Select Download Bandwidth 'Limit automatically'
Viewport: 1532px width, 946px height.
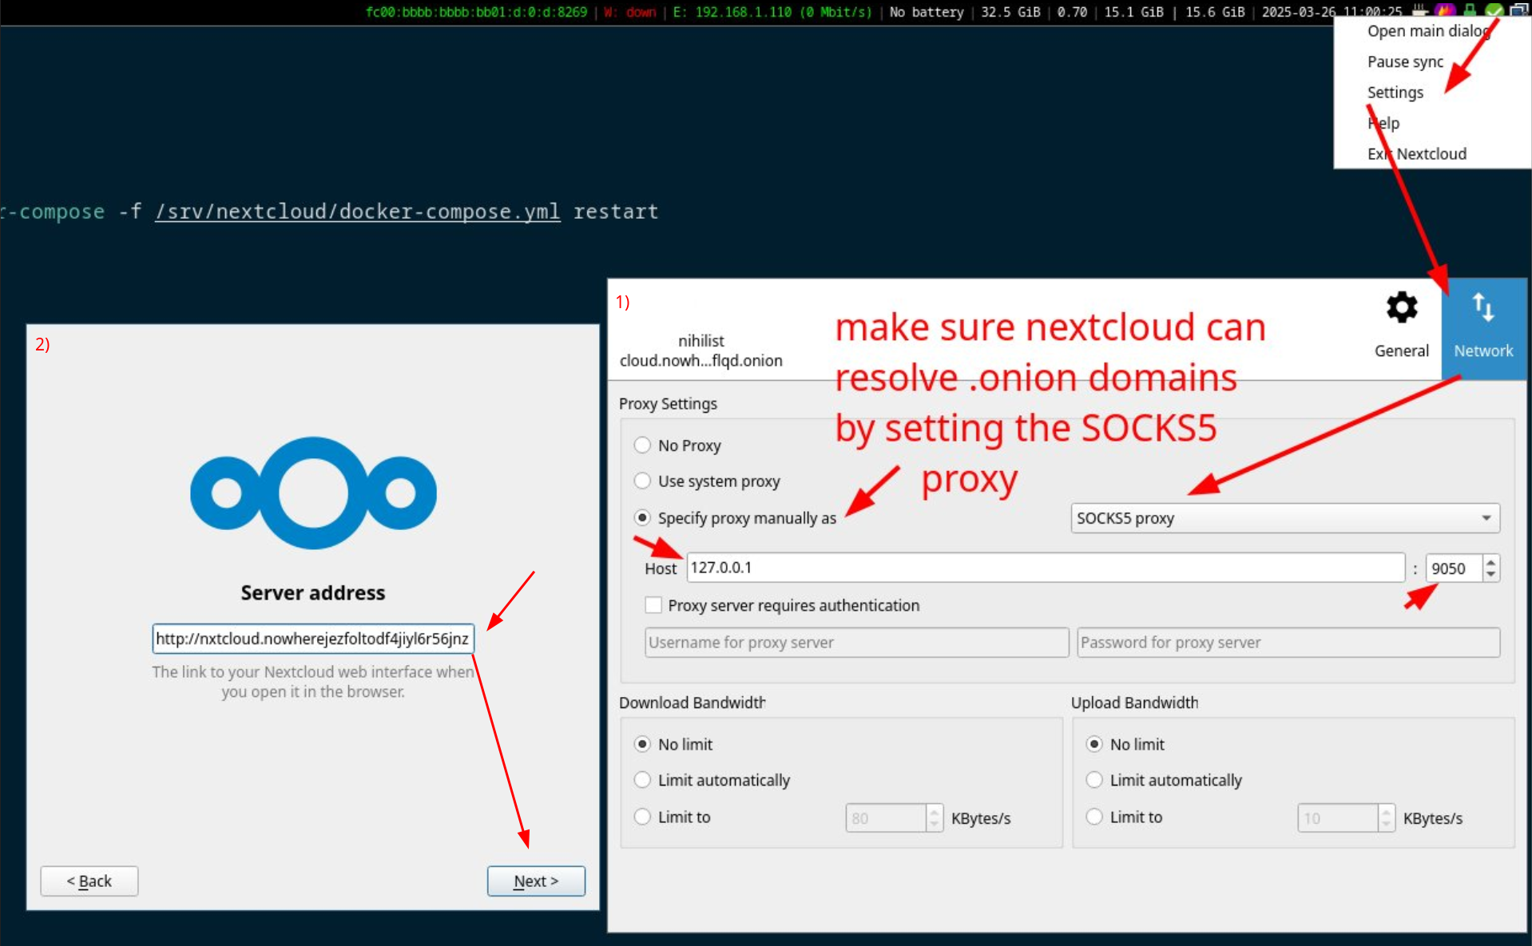(x=642, y=779)
